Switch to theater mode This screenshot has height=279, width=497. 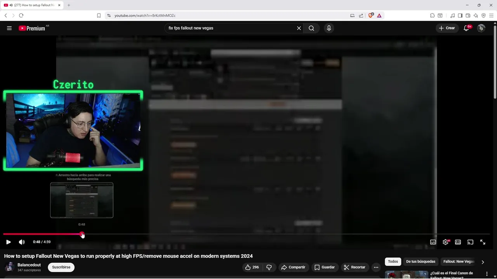(x=458, y=242)
